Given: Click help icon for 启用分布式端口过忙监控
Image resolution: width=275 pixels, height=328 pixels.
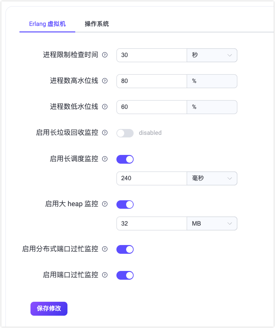Looking at the screenshot, I should pos(105,249).
